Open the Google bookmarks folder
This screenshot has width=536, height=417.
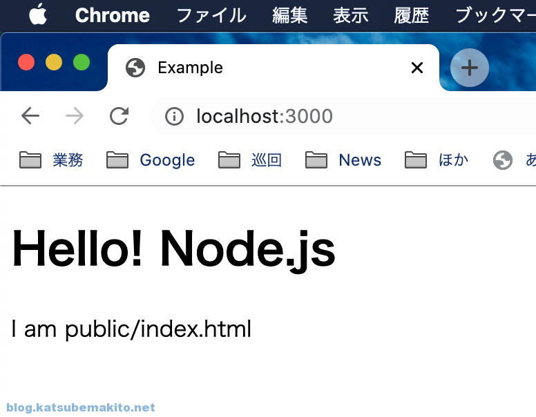point(151,160)
